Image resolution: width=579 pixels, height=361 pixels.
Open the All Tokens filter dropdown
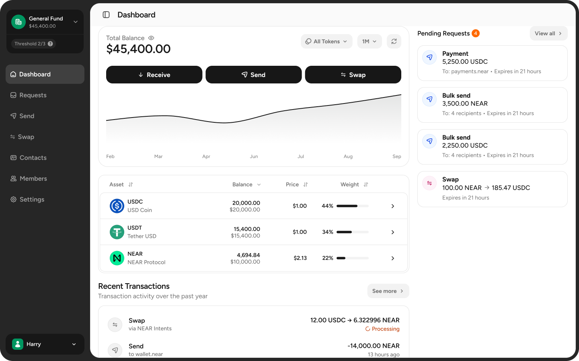326,41
